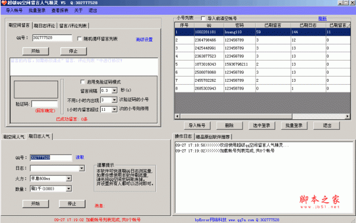356x223 pixels.
Task: Open the 关于 menu
Action: (x=78, y=11)
